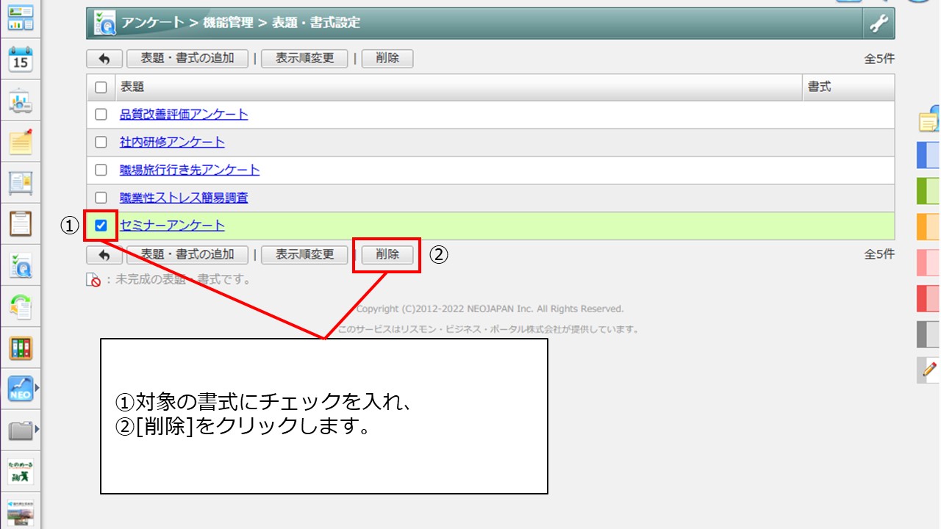Click the アンケート > 機能管理 breadcrumb title
This screenshot has height=529, width=941.
click(x=241, y=24)
